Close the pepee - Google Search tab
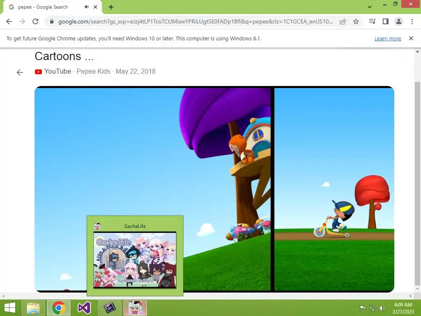 95,7
